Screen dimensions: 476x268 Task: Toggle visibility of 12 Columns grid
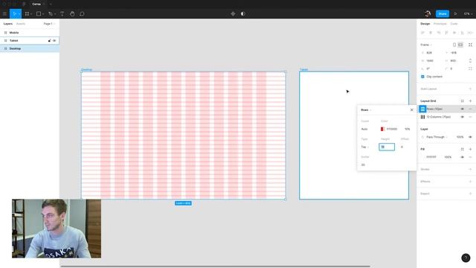[463, 117]
